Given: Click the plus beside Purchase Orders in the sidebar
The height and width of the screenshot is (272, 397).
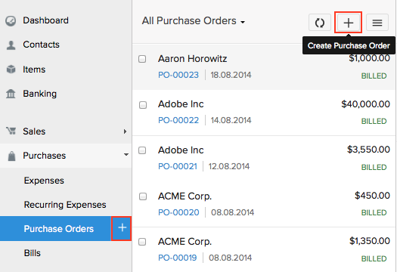Looking at the screenshot, I should click(122, 228).
